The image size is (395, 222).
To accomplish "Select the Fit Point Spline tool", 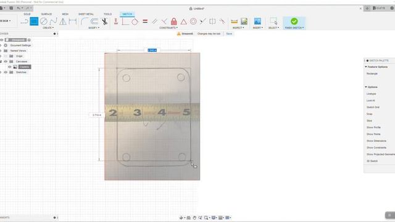I will (x=53, y=22).
